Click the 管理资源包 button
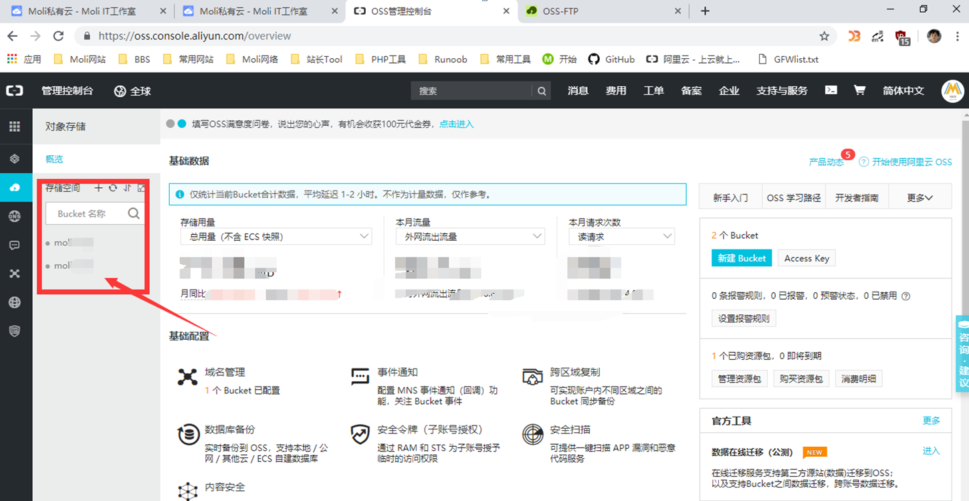969x501 pixels. click(740, 379)
